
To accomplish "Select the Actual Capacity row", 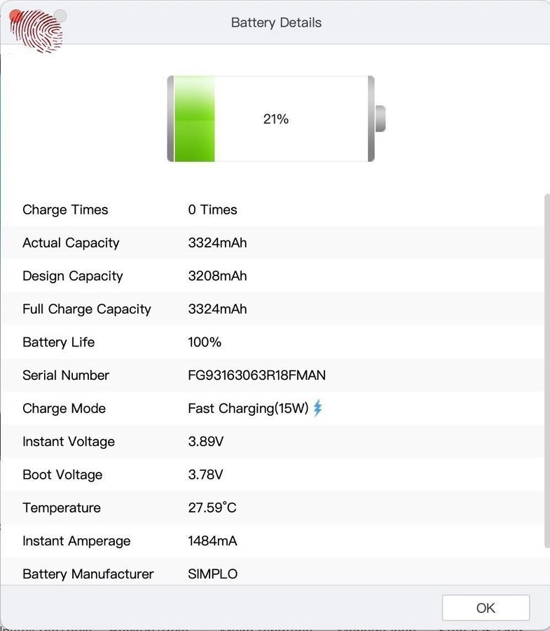I will [273, 243].
